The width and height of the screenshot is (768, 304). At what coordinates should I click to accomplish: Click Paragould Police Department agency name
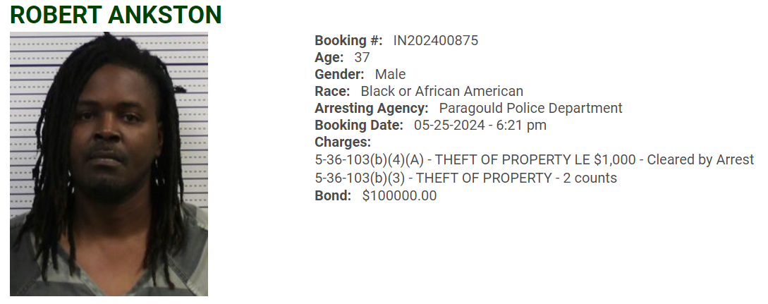click(530, 108)
